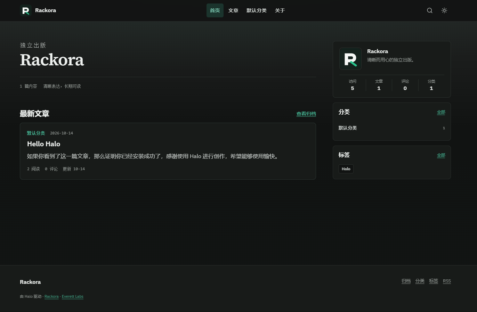The height and width of the screenshot is (312, 477).
Task: Toggle the light/dark theme sun icon
Action: 444,10
